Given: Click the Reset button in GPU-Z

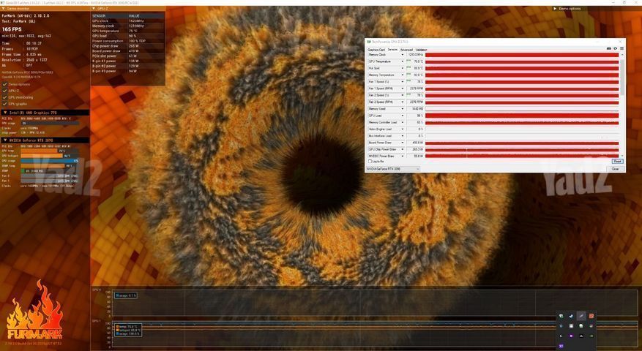Looking at the screenshot, I should [617, 162].
